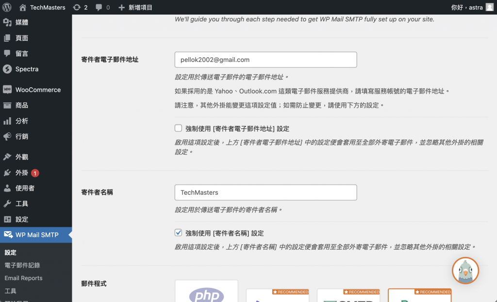The height and width of the screenshot is (302, 497).
Task: Click the WooCommerce Woo icon
Action: [7, 90]
